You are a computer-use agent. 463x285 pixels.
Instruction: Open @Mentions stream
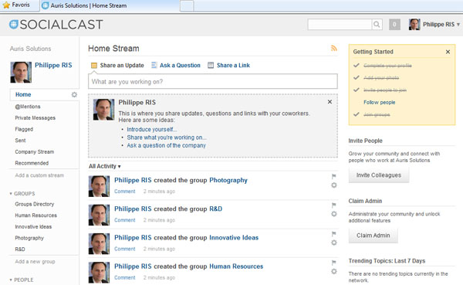[x=28, y=107]
